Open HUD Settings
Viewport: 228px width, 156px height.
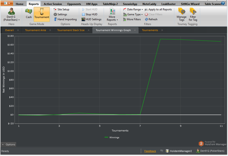92,19
